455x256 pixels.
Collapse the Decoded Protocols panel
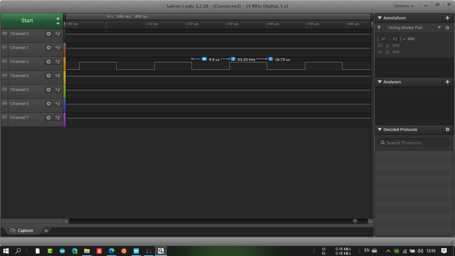(379, 129)
